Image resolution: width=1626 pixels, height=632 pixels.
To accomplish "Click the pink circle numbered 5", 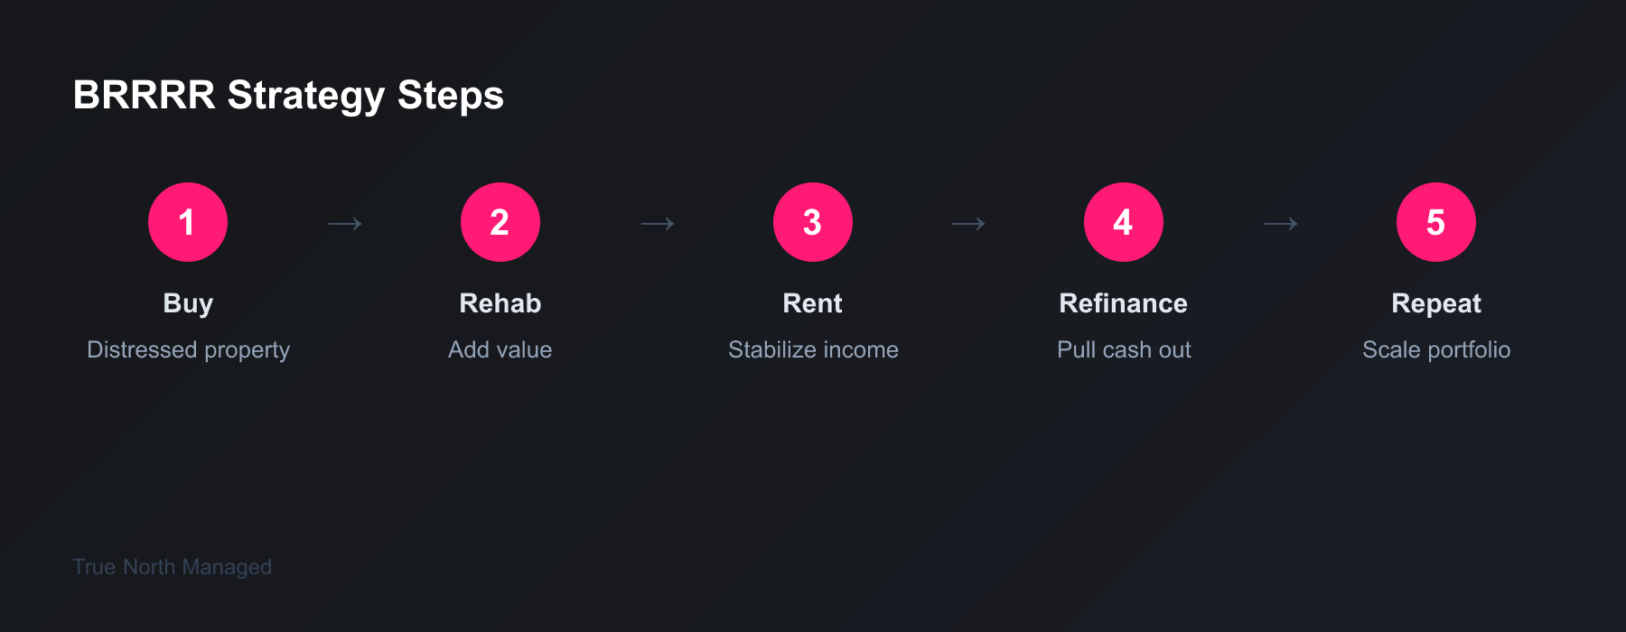I will click(1436, 222).
